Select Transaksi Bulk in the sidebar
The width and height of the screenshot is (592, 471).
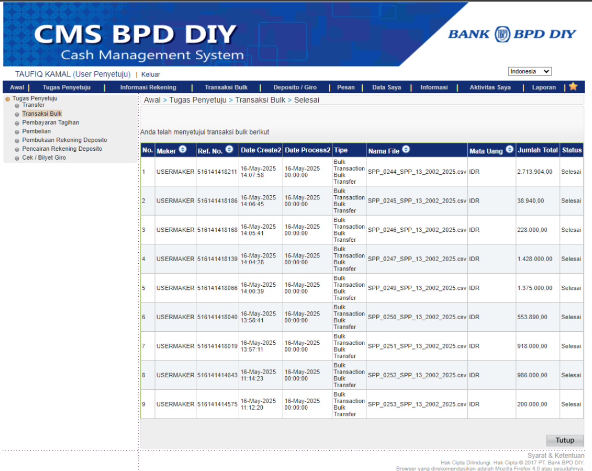tap(42, 114)
